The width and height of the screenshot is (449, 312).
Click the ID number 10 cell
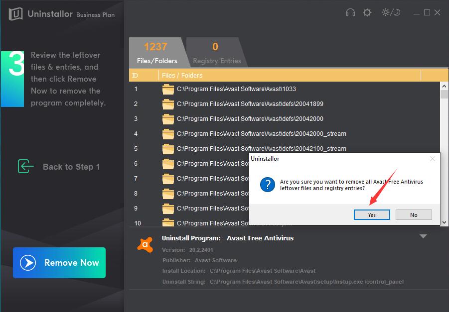click(138, 222)
